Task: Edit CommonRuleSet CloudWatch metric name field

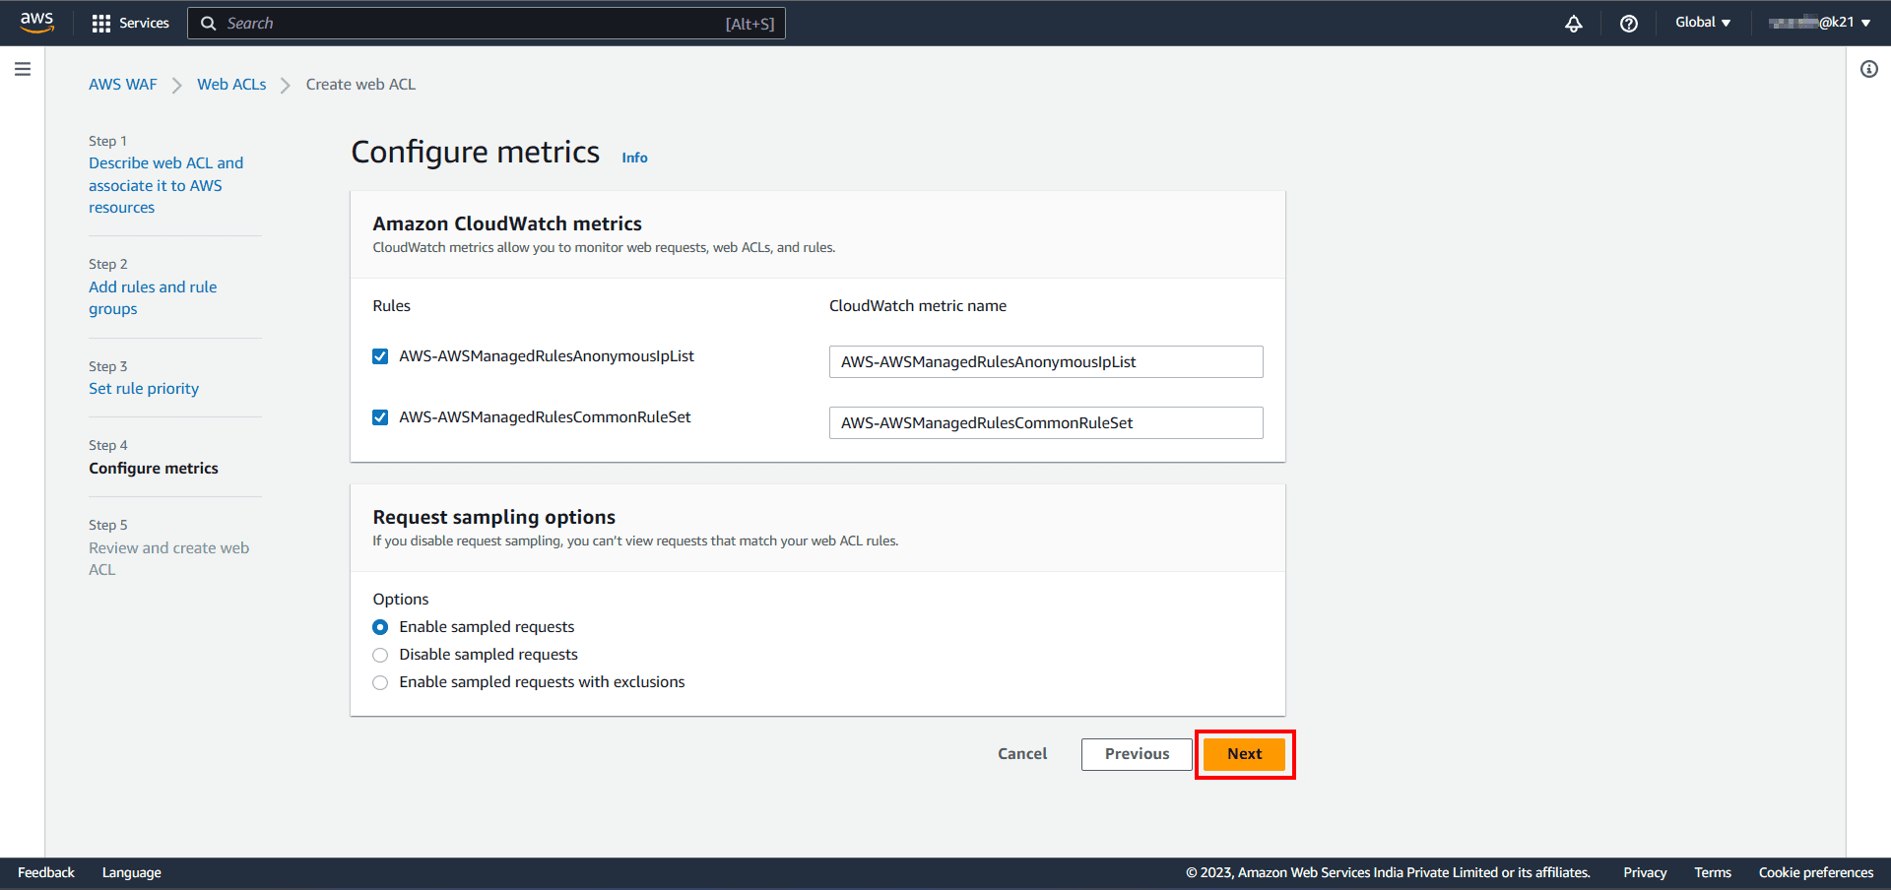Action: point(1045,423)
